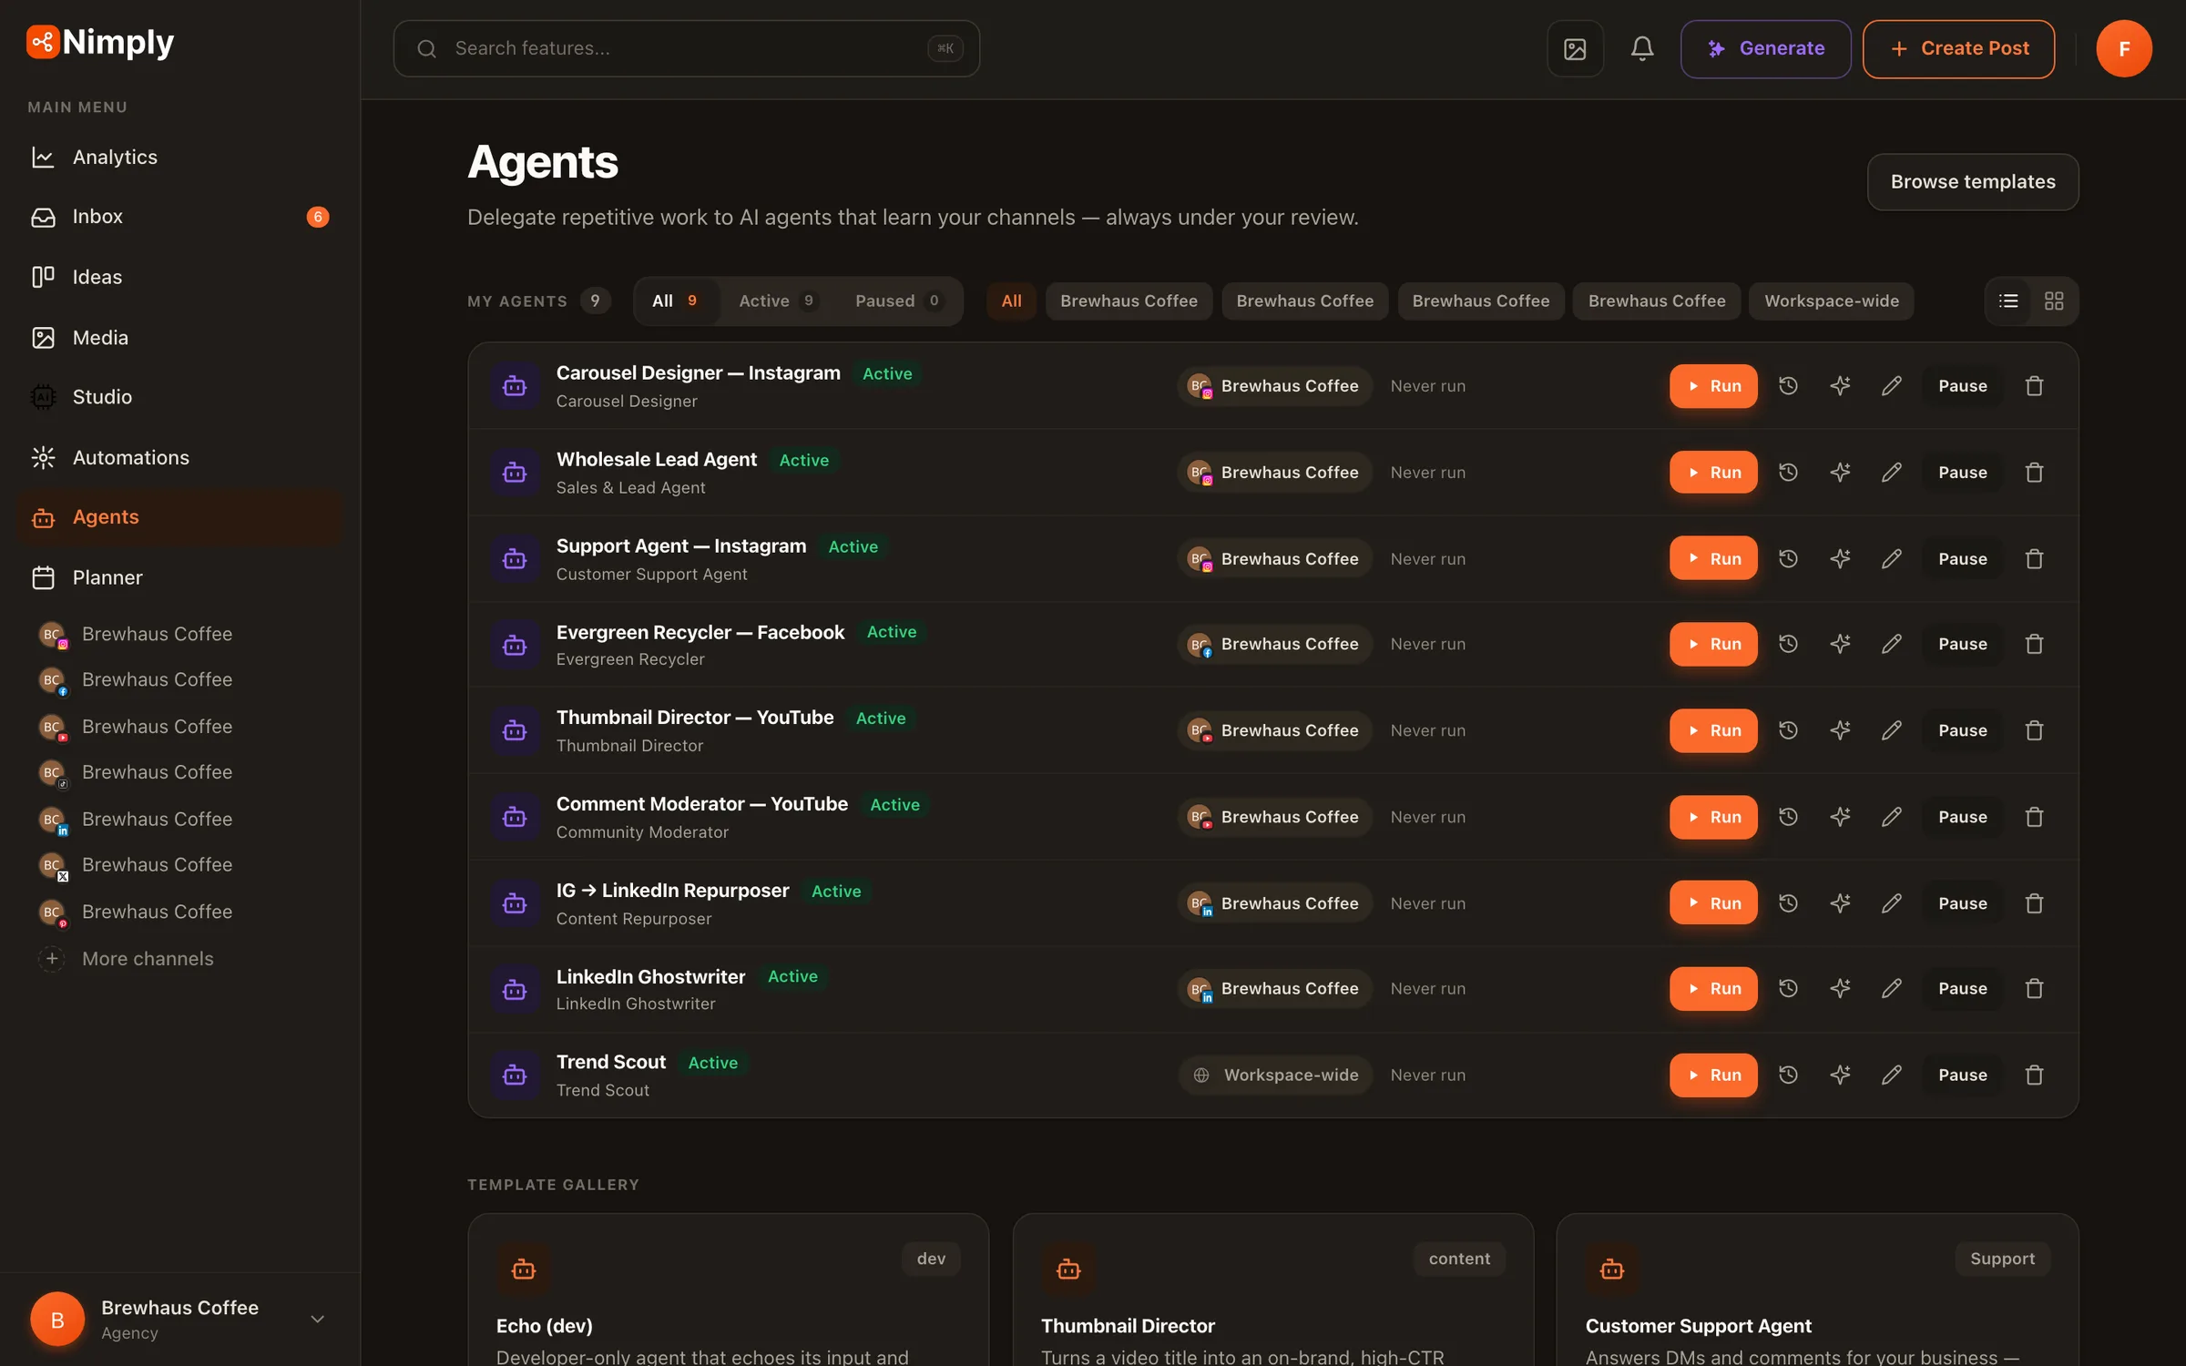Screen dimensions: 2186x1366
Task: Click the Search features field
Action: tap(686, 48)
